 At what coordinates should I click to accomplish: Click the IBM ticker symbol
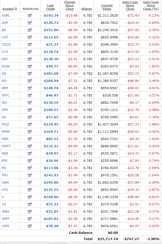click(5, 88)
